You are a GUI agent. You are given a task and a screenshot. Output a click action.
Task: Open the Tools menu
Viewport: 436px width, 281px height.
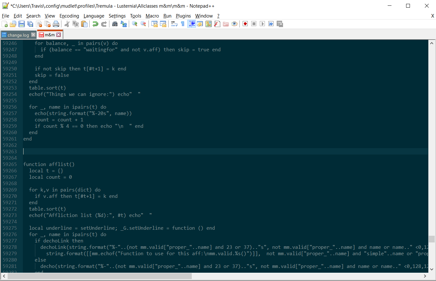(x=136, y=16)
